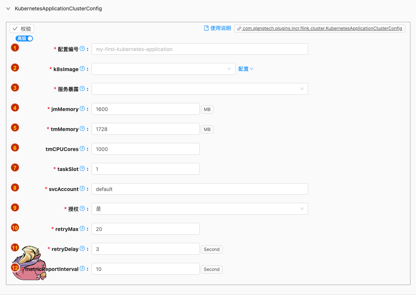The height and width of the screenshot is (295, 416).
Task: Click the 配置编号 text input field
Action: pyautogui.click(x=199, y=49)
